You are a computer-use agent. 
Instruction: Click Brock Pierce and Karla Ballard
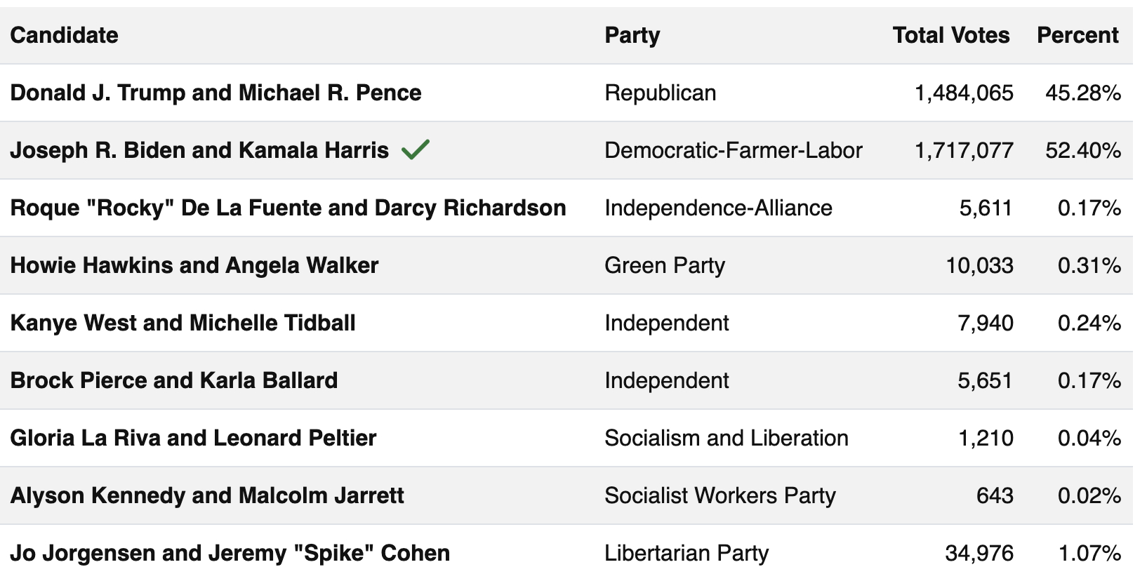[x=174, y=380]
